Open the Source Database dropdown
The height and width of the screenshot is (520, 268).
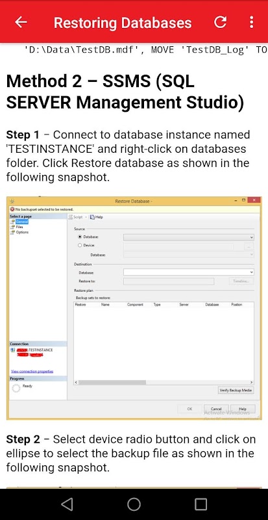tap(188, 237)
